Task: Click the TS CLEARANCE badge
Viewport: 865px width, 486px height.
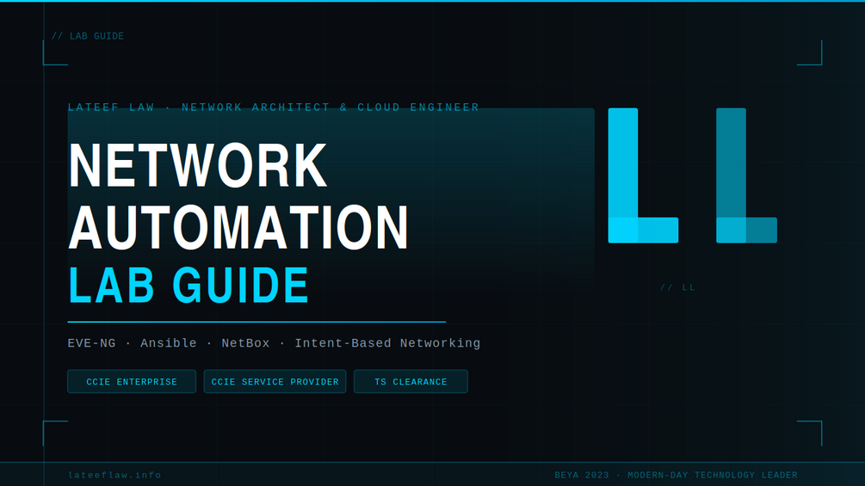Action: [411, 381]
